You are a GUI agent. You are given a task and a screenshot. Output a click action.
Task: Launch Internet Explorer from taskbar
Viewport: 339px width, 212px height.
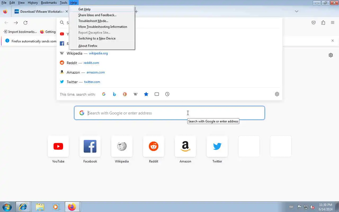pyautogui.click(x=23, y=207)
